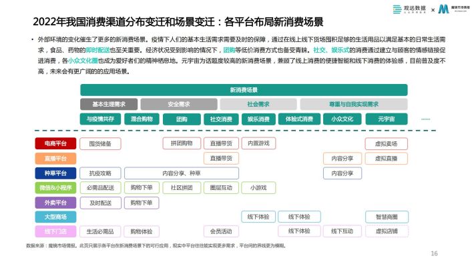
Task: Select the orange 直播平台 label
Action: point(55,158)
